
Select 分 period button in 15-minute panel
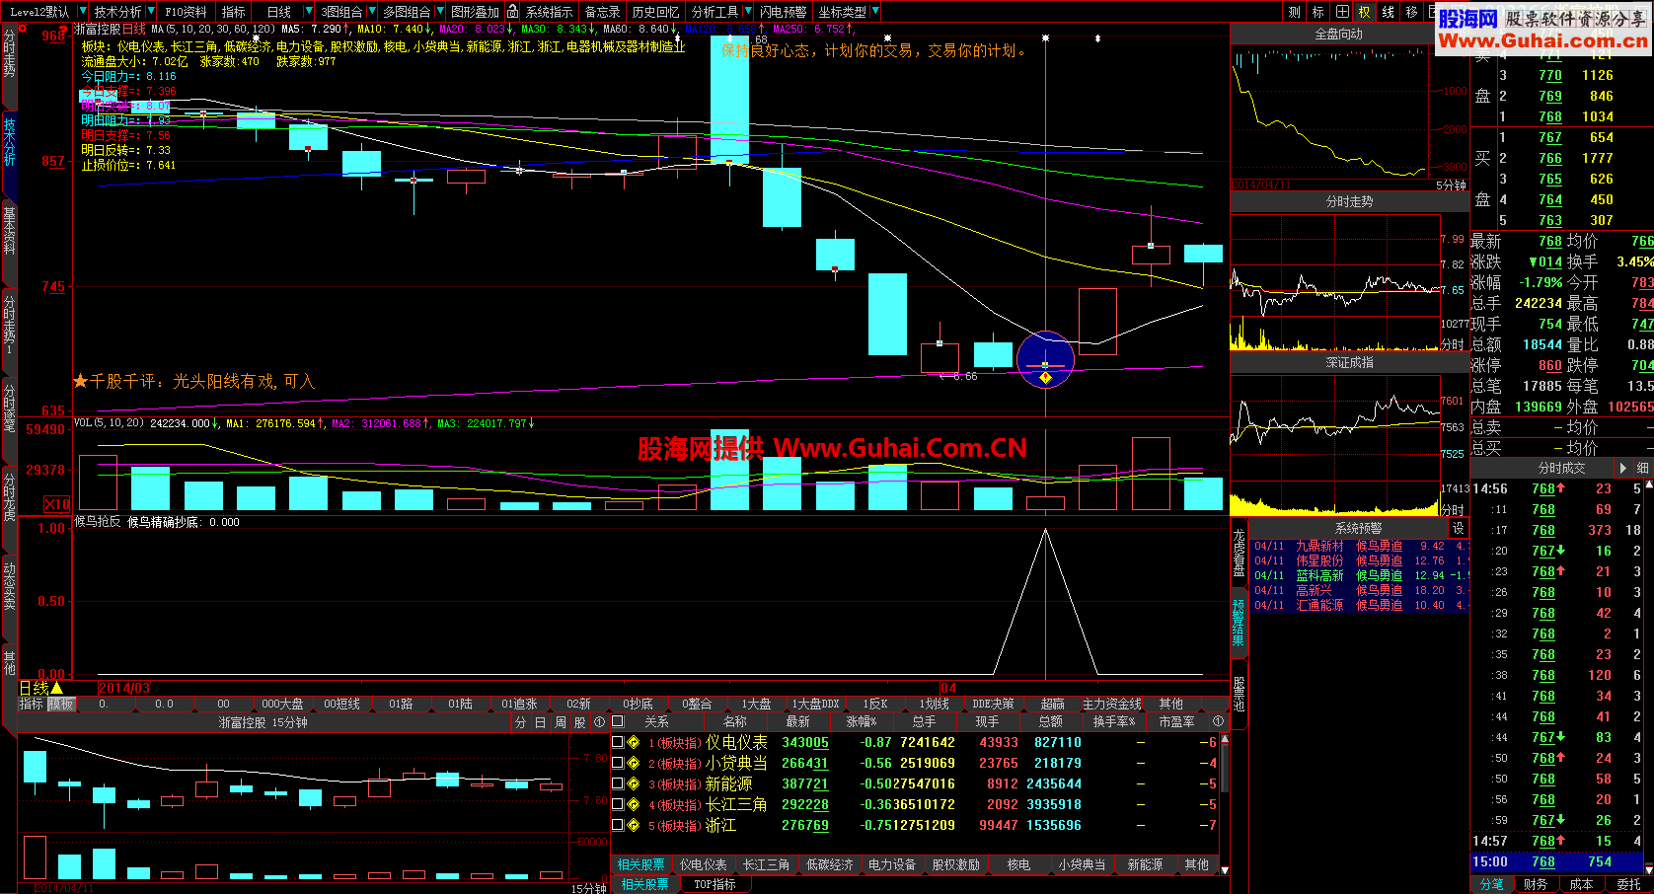(520, 722)
